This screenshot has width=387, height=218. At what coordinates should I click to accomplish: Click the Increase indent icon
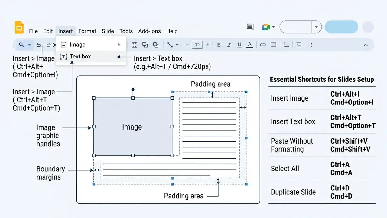tap(299, 45)
